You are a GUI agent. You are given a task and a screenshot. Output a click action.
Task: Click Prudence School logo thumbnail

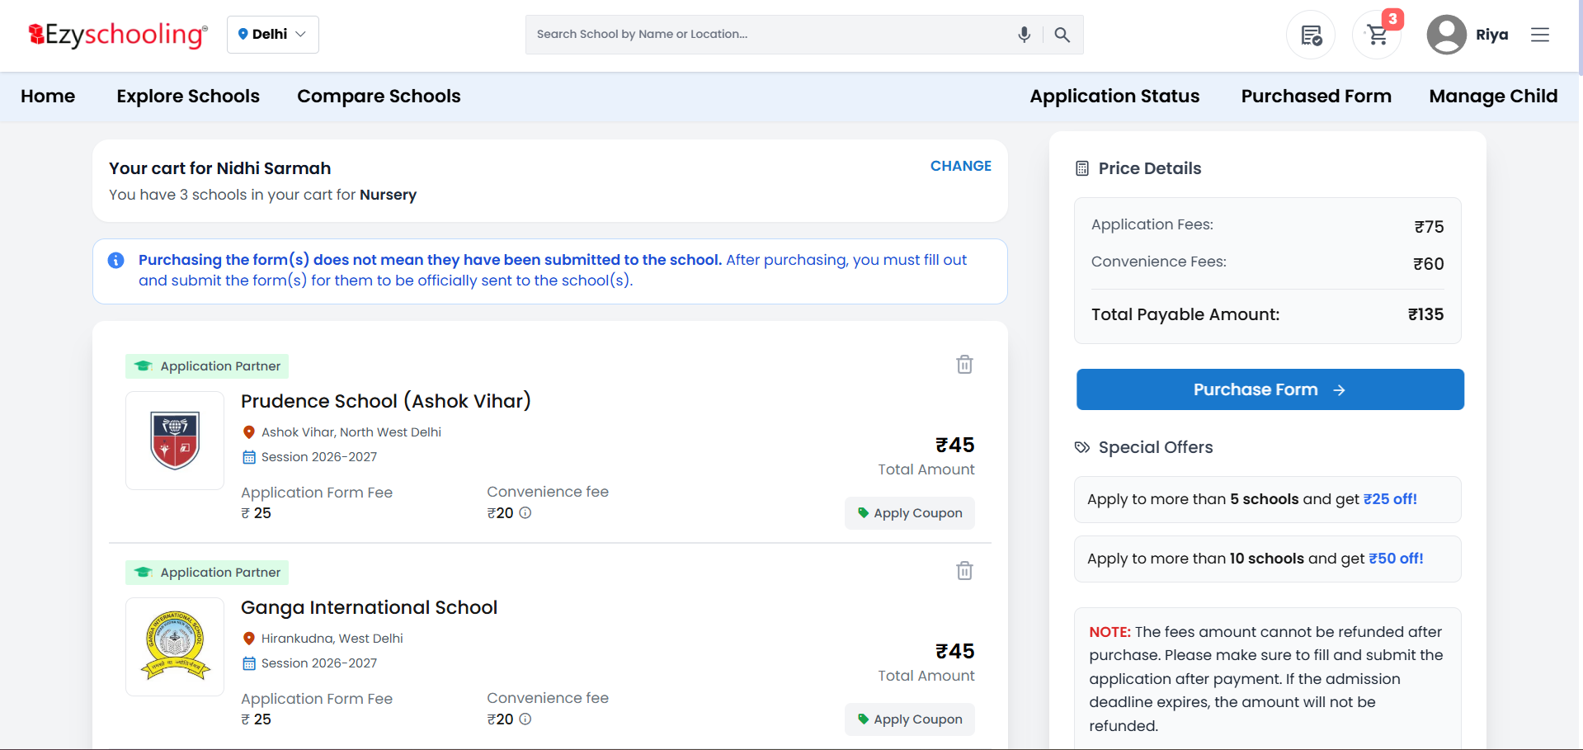[x=175, y=441]
